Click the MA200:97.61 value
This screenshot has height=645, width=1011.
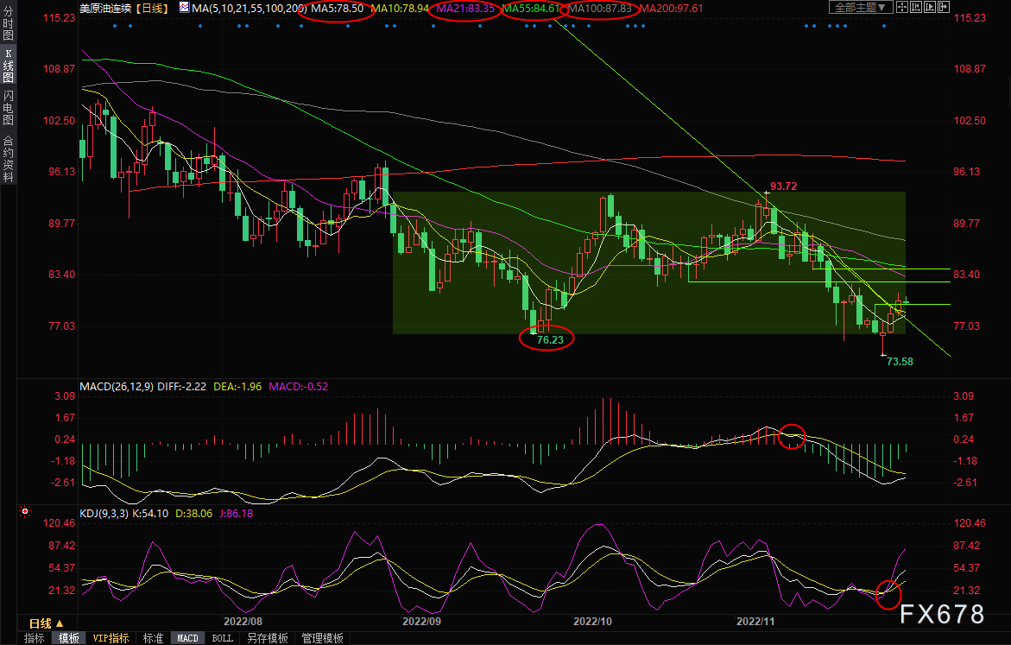[x=671, y=9]
